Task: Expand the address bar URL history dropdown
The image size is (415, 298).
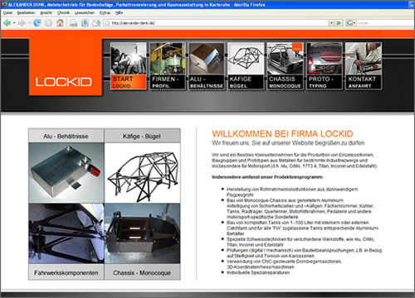Action: click(x=331, y=23)
